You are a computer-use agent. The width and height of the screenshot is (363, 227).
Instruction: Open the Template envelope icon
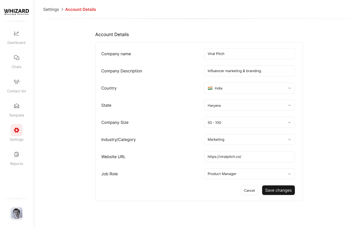(16, 106)
